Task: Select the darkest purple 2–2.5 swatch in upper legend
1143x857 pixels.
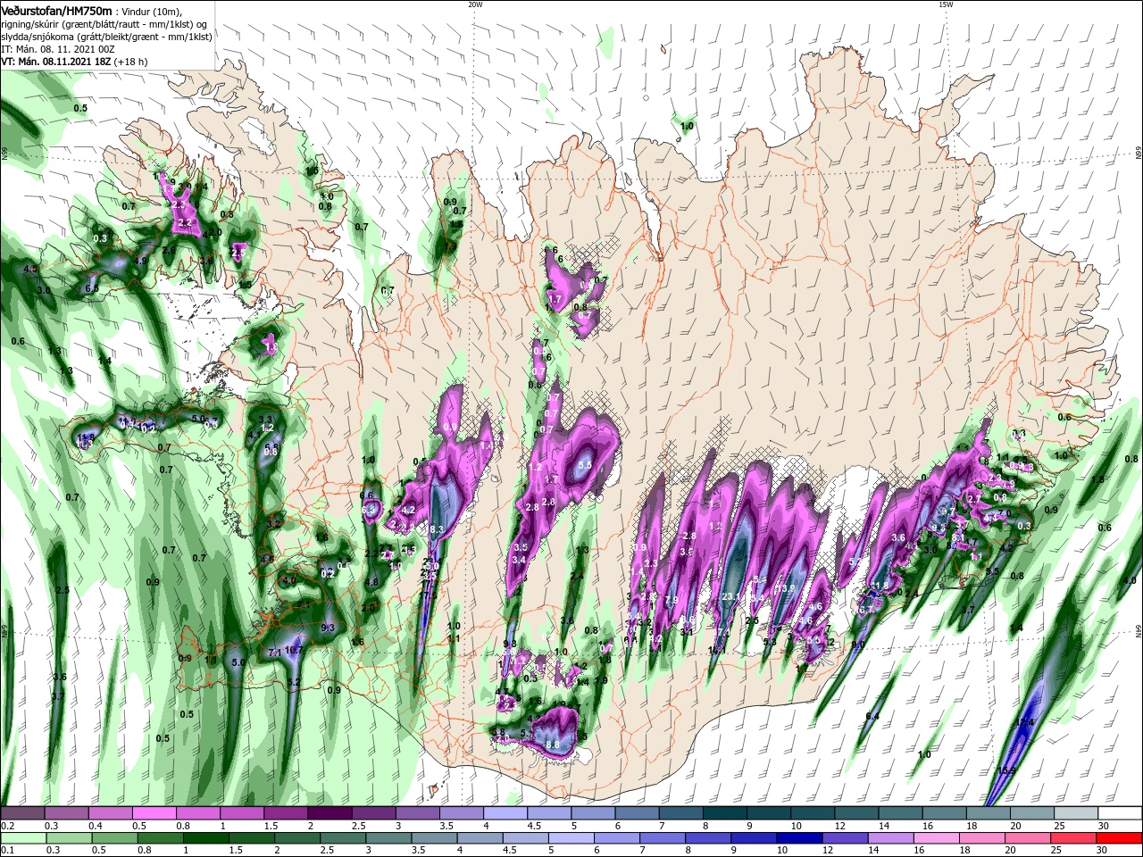Action: [330, 813]
